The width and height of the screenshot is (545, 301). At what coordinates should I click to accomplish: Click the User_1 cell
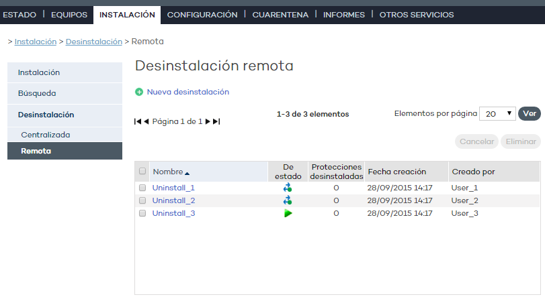pyautogui.click(x=465, y=188)
